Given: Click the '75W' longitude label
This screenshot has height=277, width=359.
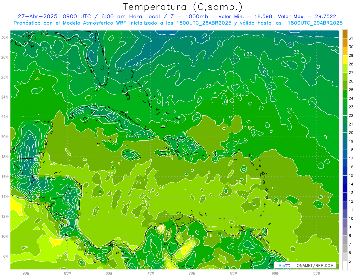Looking at the screenshot, I should pyautogui.click(x=150, y=273).
